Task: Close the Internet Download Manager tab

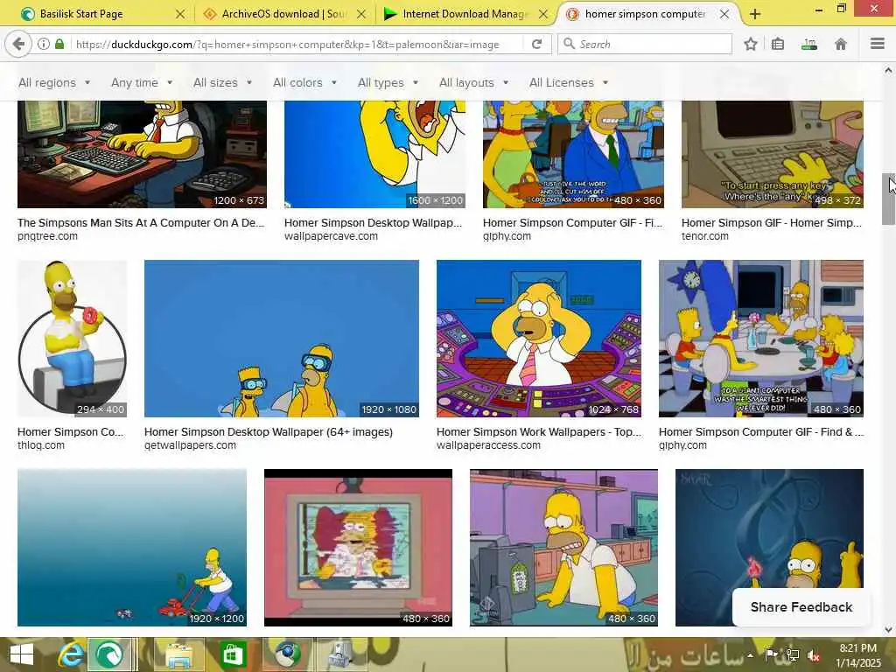Action: pos(543,14)
